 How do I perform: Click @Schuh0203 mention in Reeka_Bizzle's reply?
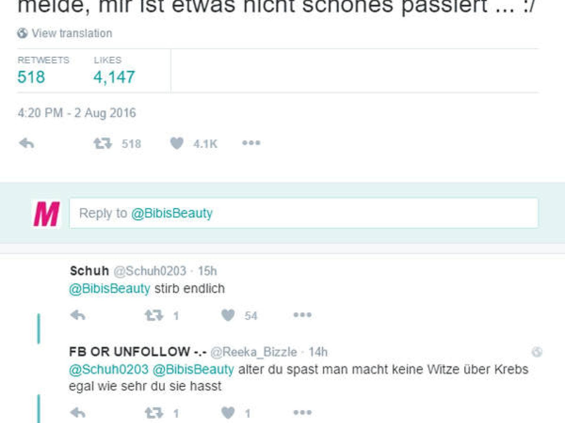109,369
